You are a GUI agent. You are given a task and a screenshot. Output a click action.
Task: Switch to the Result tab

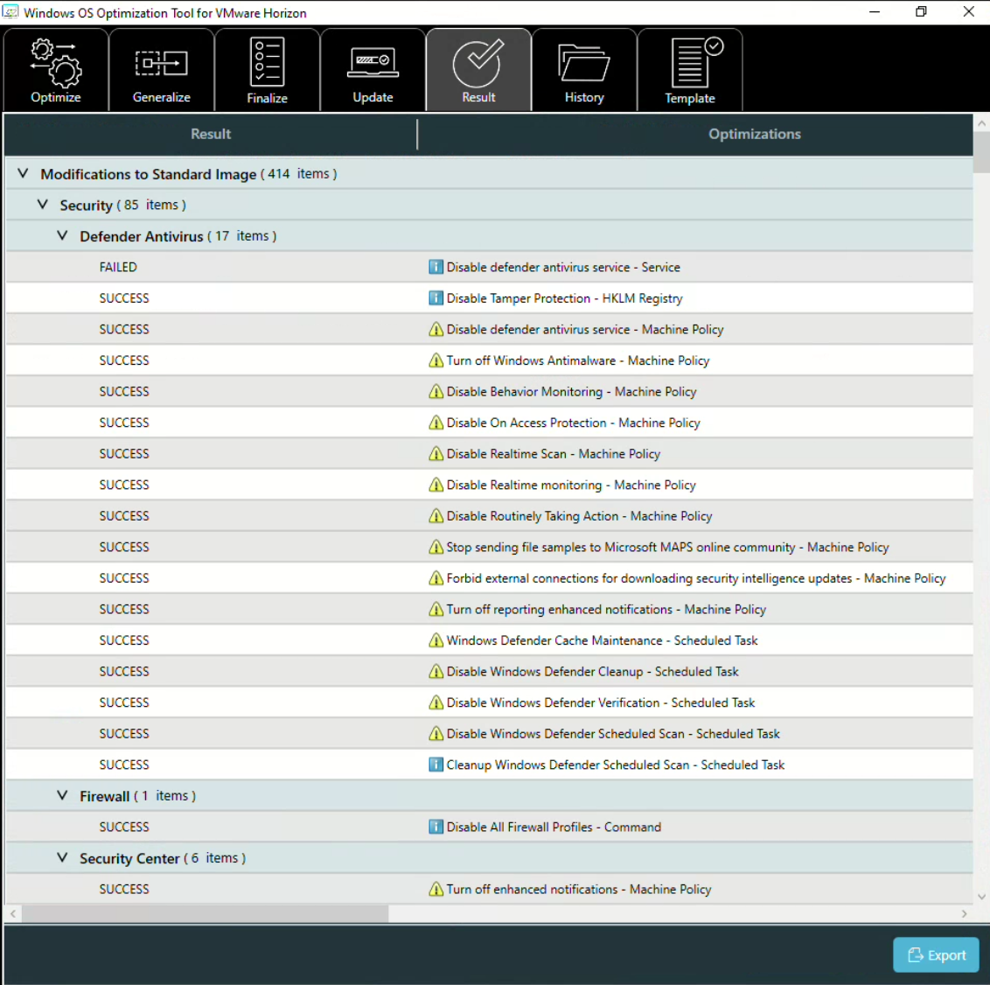click(x=478, y=70)
